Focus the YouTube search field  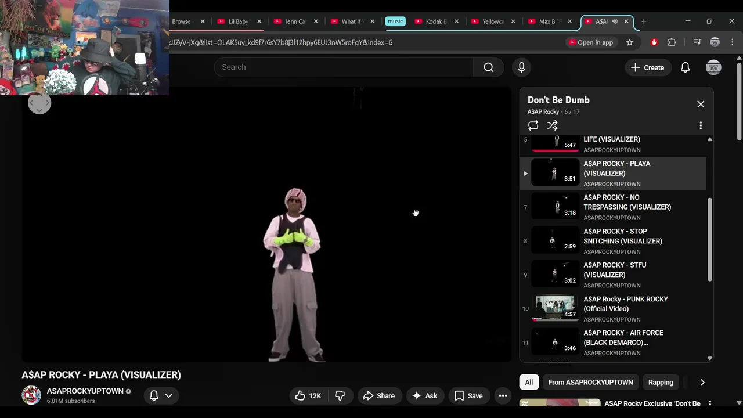click(344, 67)
